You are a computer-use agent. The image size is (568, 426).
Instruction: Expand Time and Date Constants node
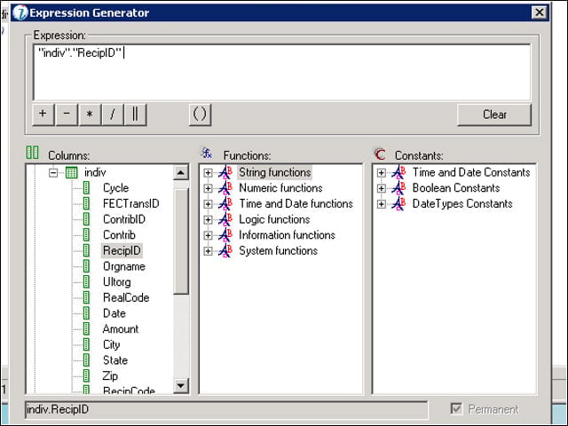pyautogui.click(x=381, y=173)
